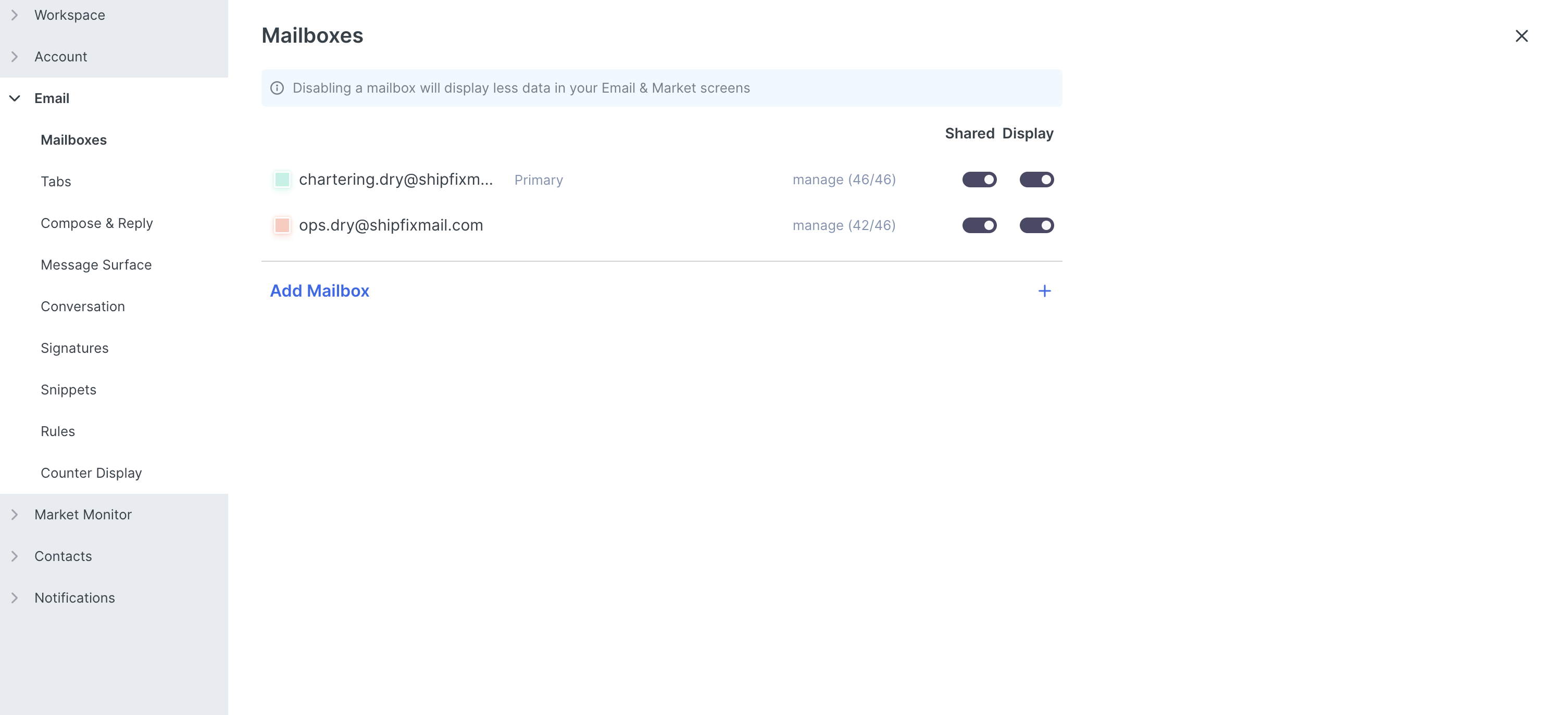This screenshot has width=1550, height=715.
Task: Disable Shared for the ops.dry mailbox
Action: pos(979,225)
